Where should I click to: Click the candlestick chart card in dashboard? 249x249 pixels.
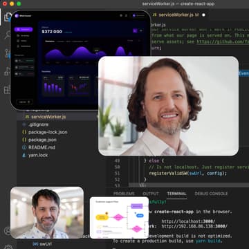pos(79,86)
